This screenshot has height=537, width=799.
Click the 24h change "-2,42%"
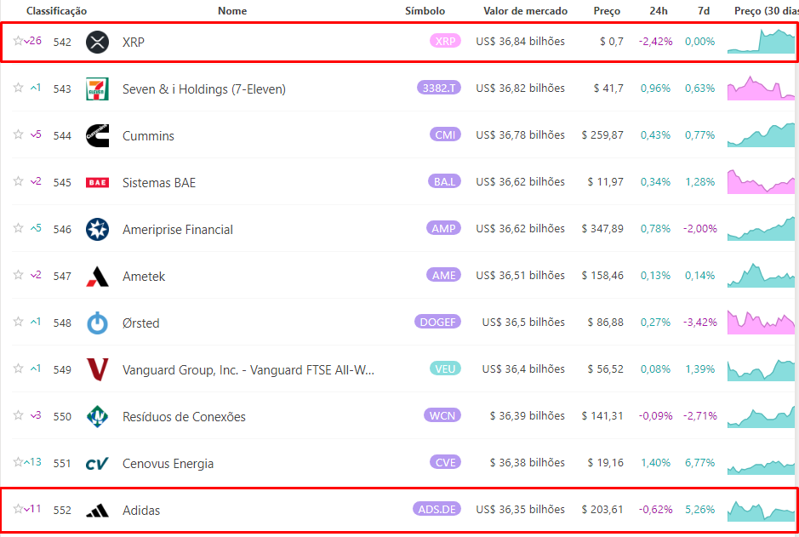[x=655, y=41]
